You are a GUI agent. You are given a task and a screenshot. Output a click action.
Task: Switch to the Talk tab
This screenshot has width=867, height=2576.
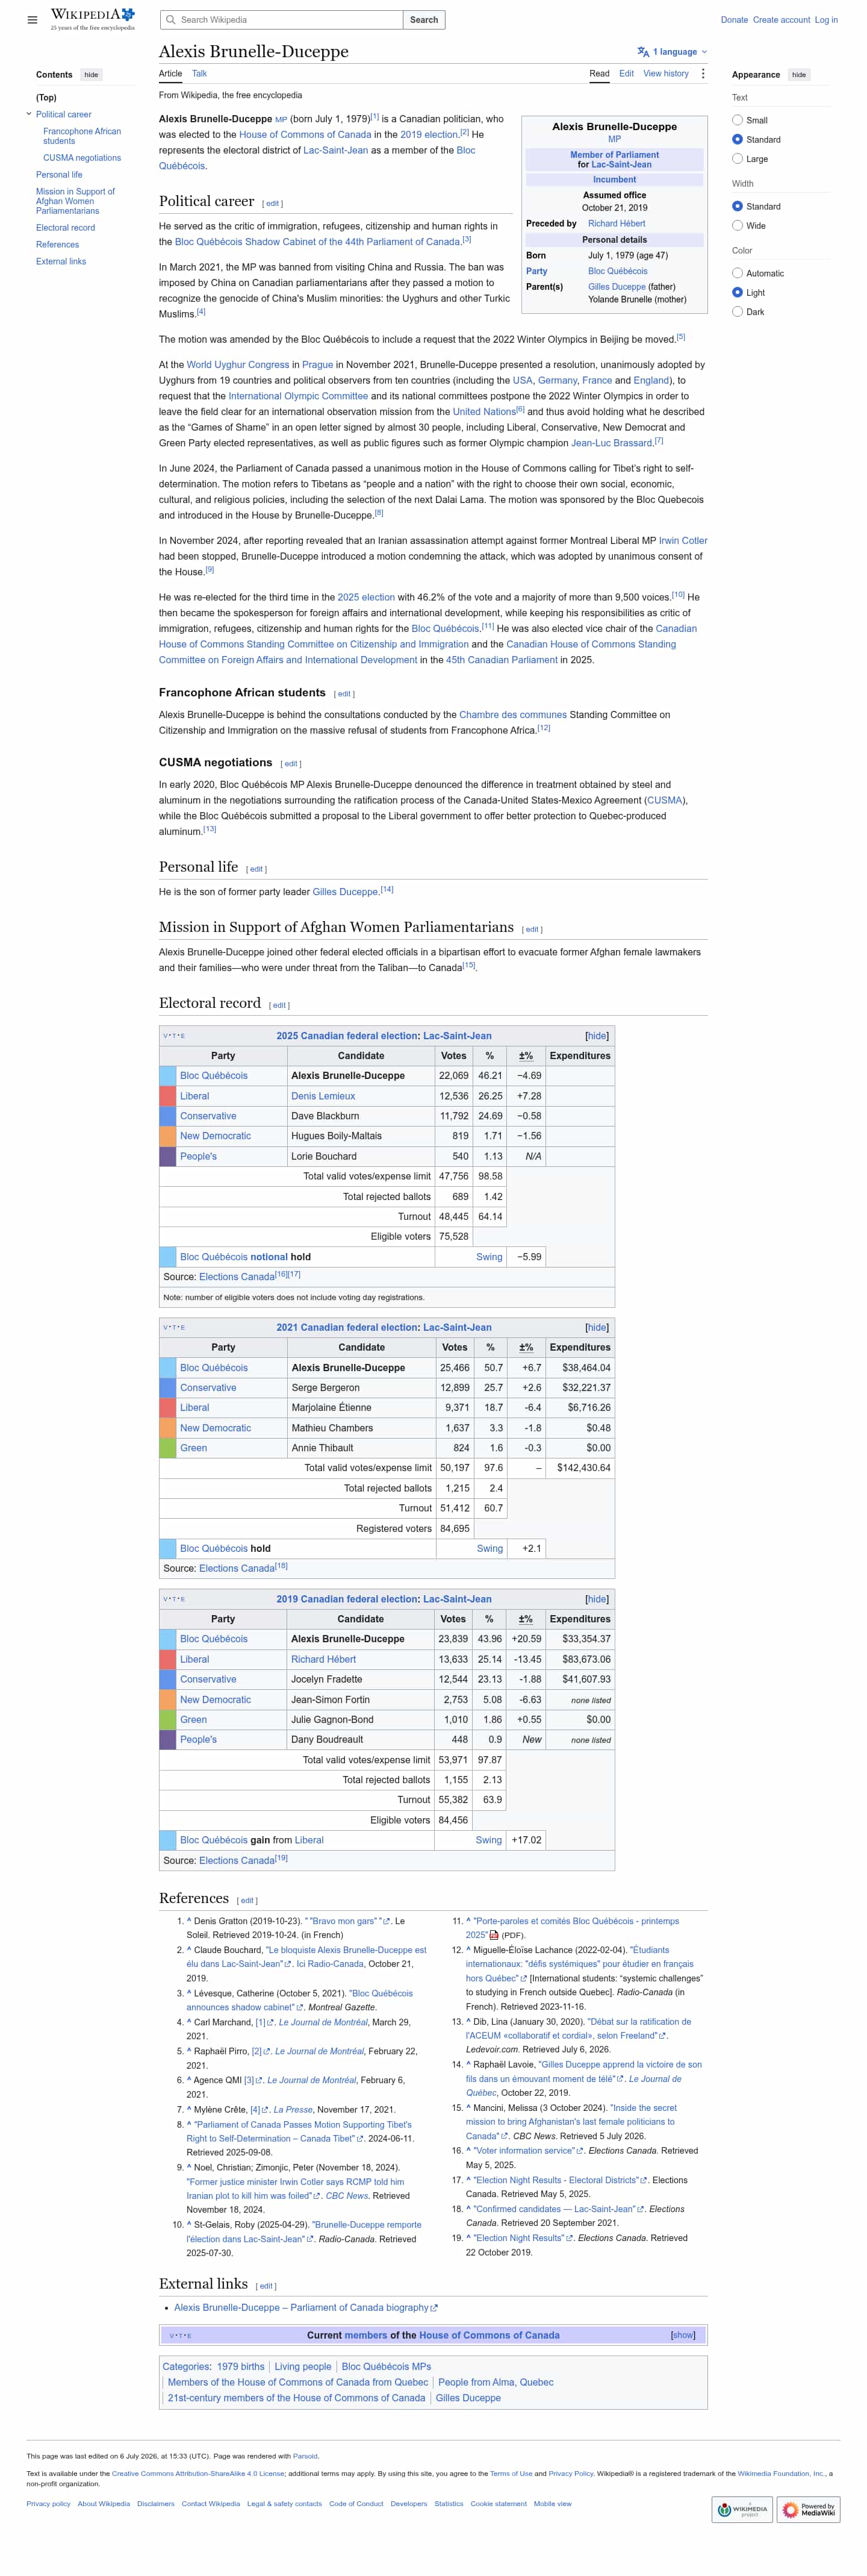click(x=199, y=74)
